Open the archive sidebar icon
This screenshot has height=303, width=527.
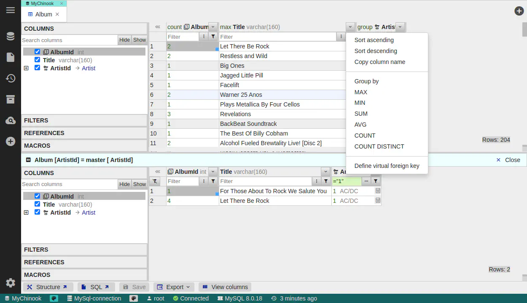tap(11, 99)
